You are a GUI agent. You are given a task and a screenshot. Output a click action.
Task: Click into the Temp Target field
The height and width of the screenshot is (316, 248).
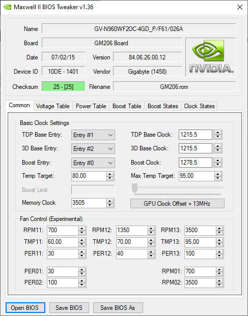(x=89, y=176)
